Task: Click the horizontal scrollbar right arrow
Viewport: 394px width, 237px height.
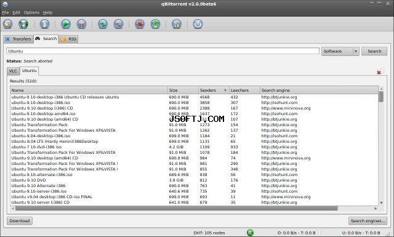Action: (376, 208)
